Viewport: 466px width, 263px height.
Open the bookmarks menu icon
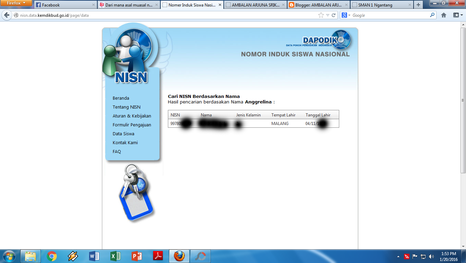(456, 15)
